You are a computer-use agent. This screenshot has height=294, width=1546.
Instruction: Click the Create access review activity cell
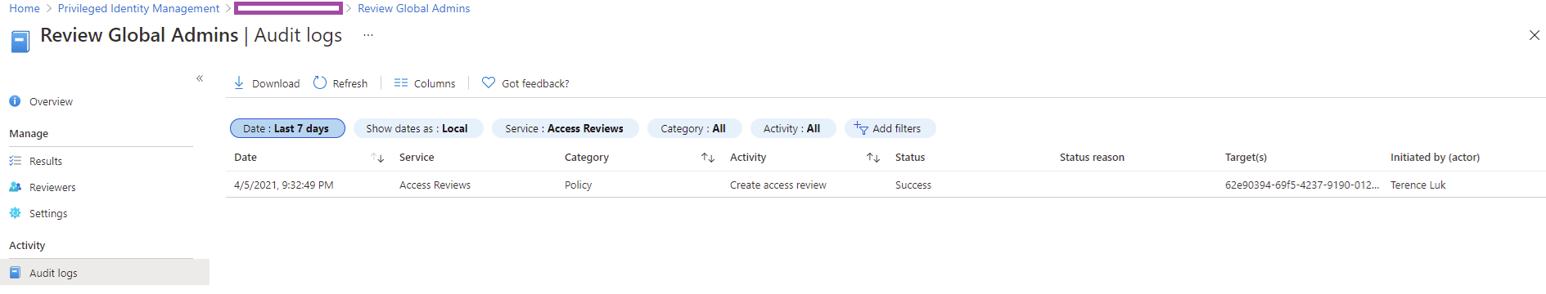pos(778,185)
